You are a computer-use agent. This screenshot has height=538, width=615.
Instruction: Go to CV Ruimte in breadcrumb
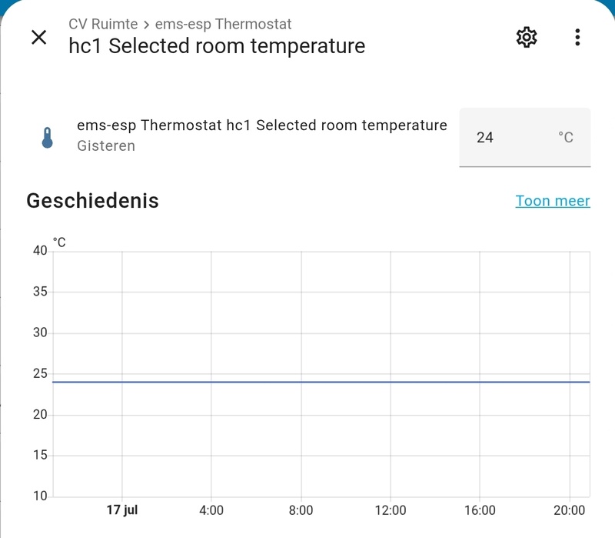(103, 25)
